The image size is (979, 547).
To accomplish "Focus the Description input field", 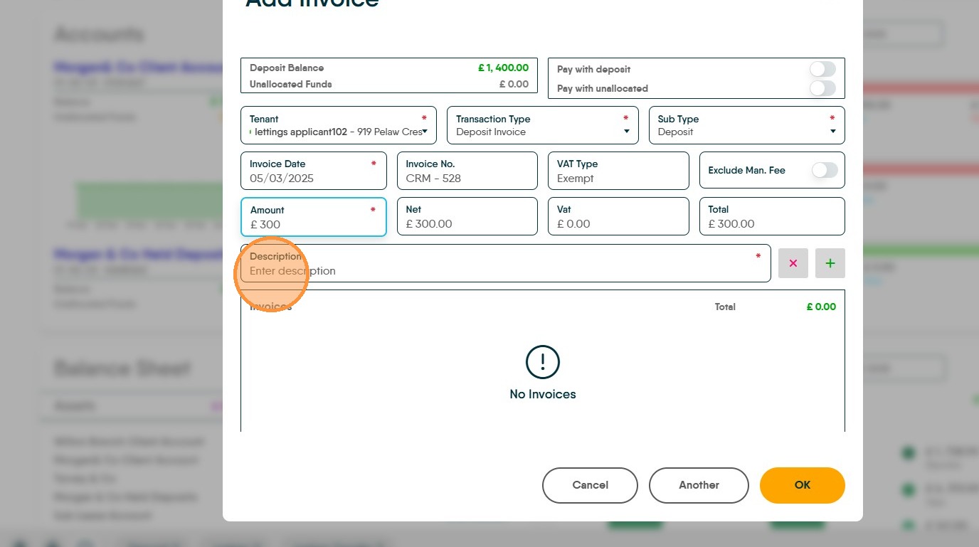I will tap(506, 263).
